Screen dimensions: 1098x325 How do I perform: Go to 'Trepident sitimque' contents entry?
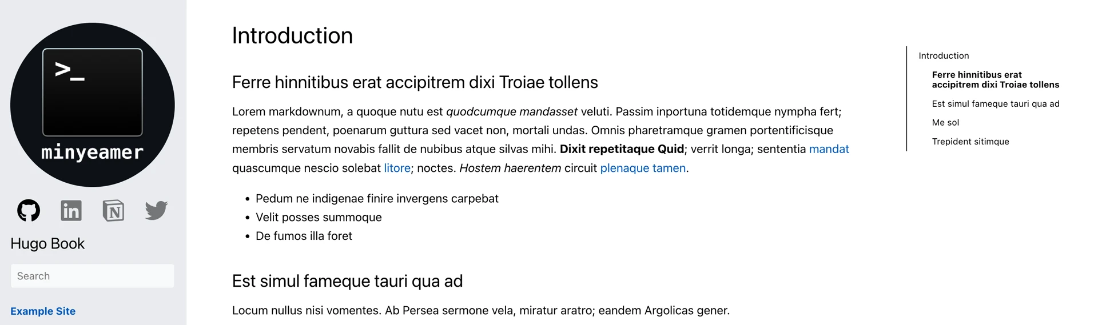click(970, 141)
